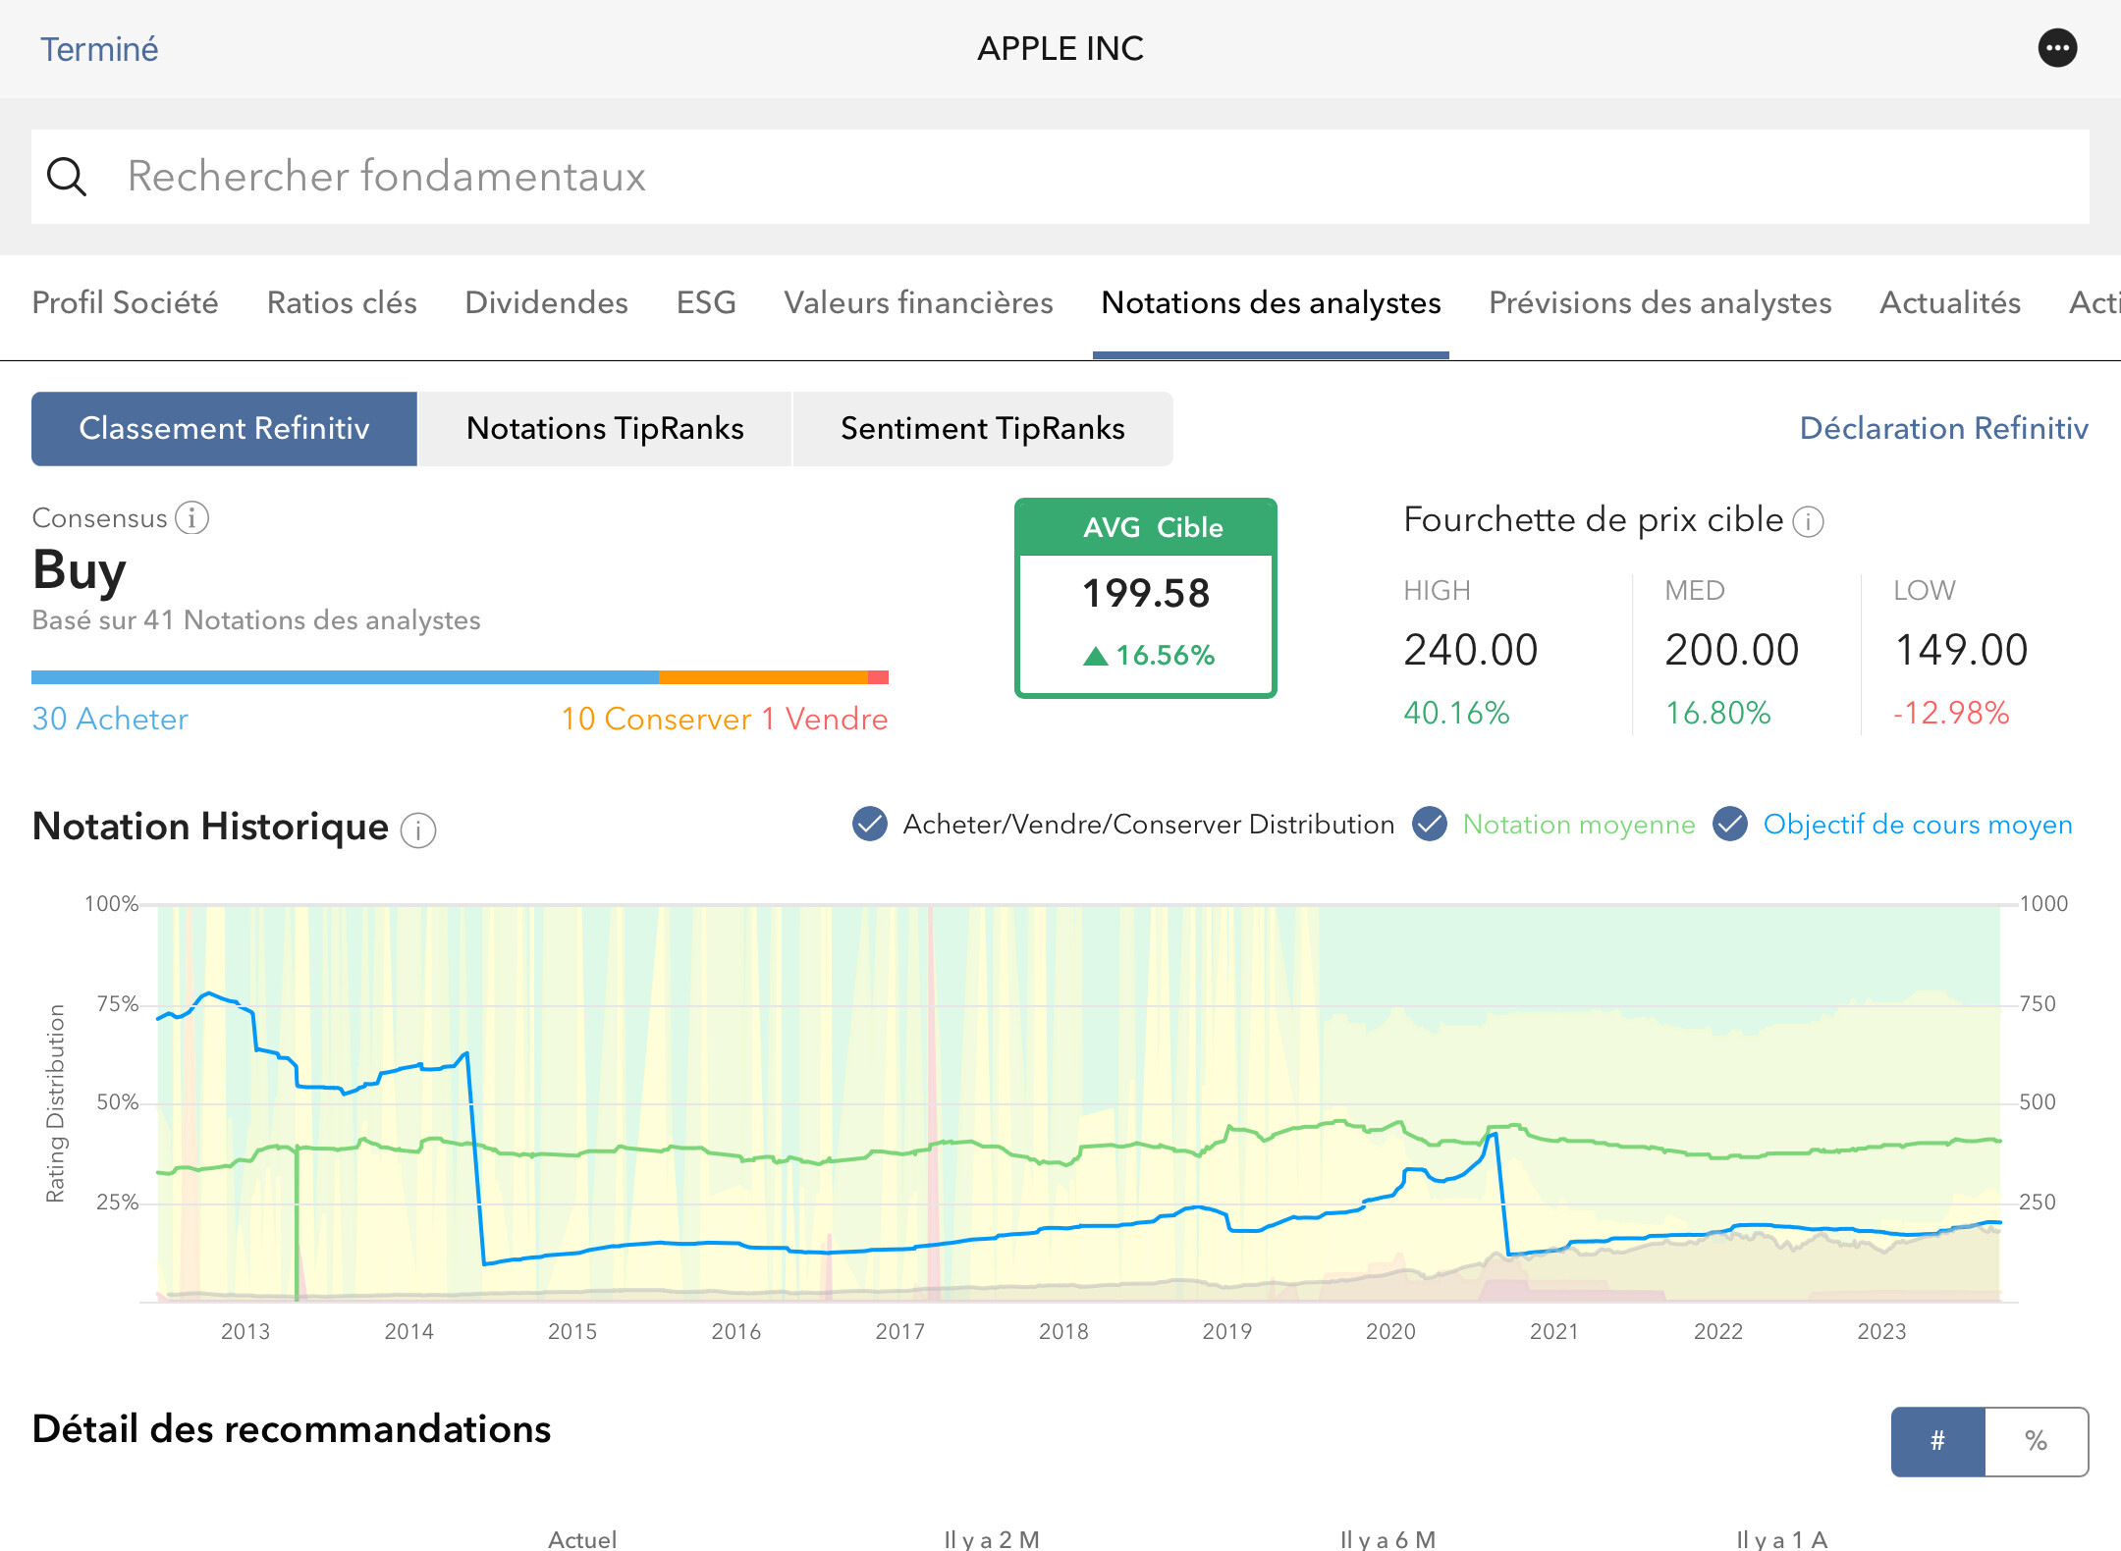Click 'Il y a 2 M' column header
2121x1551 pixels.
[x=992, y=1538]
